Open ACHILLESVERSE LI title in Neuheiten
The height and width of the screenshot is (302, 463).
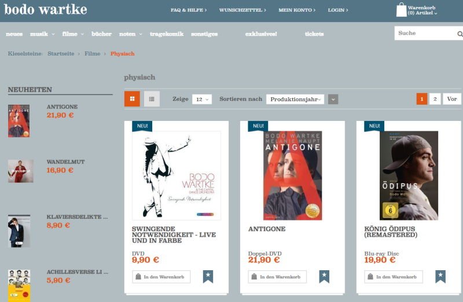(78, 272)
